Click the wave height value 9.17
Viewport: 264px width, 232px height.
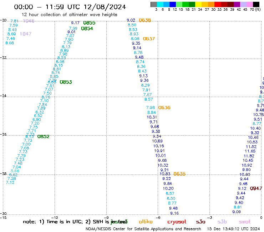coord(75,23)
